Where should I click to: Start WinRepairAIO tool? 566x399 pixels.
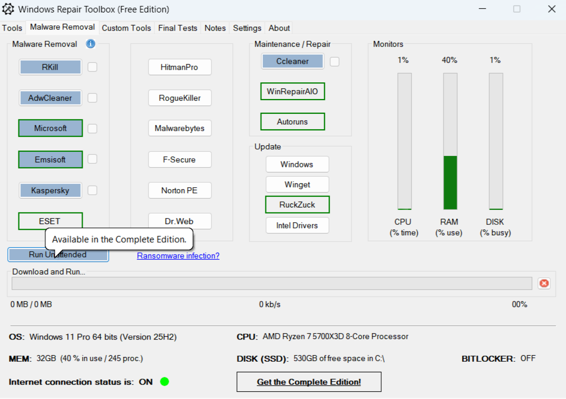tap(293, 91)
